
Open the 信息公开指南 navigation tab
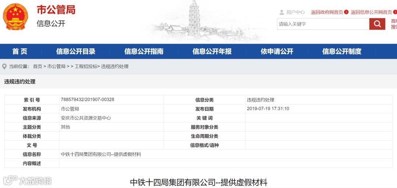pos(144,51)
